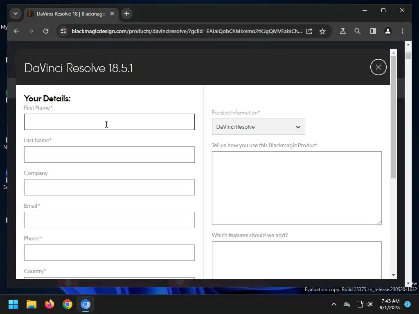The height and width of the screenshot is (314, 419).
Task: Open notification center badge showing 2
Action: click(407, 304)
